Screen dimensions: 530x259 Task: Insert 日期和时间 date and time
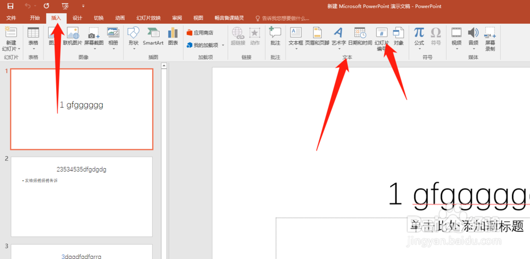tap(360, 36)
